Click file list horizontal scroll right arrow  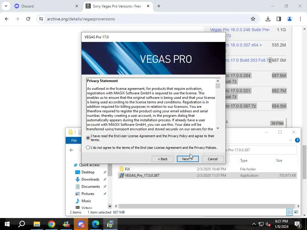click(x=298, y=206)
